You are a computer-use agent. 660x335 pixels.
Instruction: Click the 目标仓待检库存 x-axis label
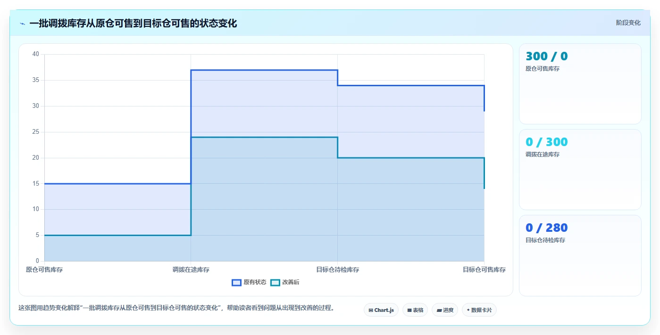click(338, 270)
